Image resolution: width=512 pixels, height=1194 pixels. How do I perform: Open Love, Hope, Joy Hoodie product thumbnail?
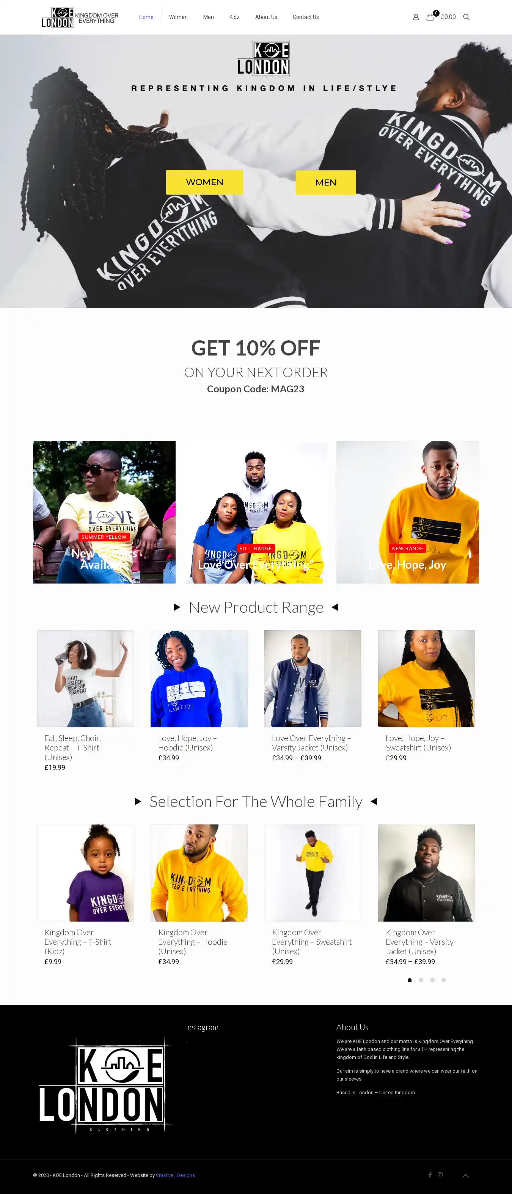pos(199,679)
